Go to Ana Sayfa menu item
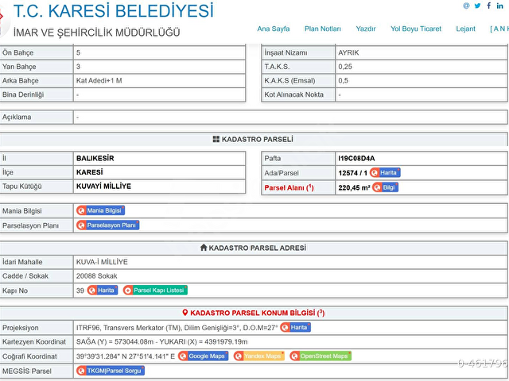The image size is (509, 381). tap(274, 29)
